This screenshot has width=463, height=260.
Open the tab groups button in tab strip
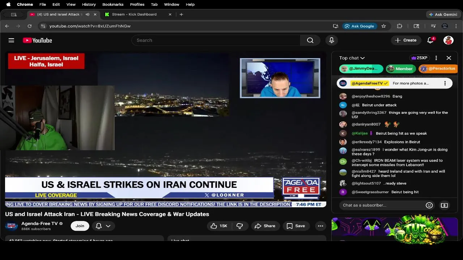[14, 14]
